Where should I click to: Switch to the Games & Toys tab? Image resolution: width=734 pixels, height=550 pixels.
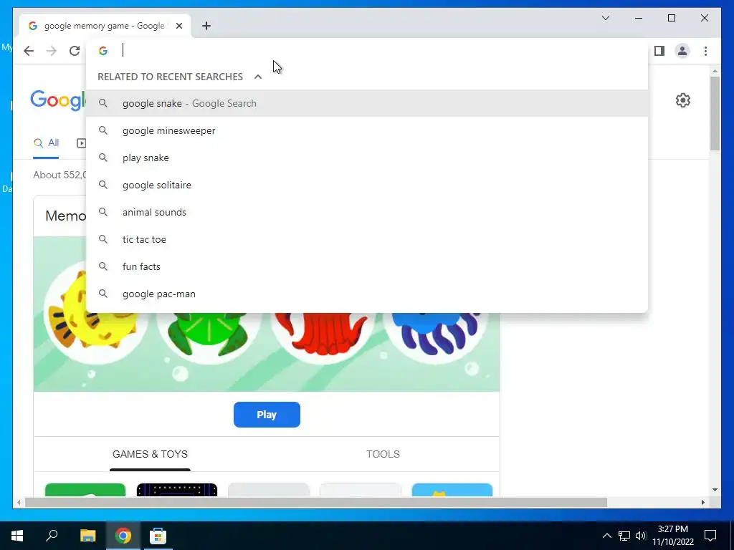click(150, 454)
